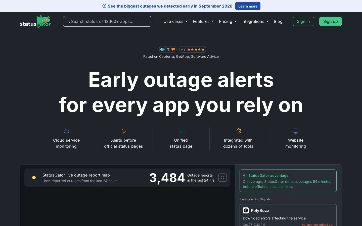Viewport: 362px width, 226px height.
Task: Click the bell icon above Alerts before official status pages
Action: coord(123,131)
